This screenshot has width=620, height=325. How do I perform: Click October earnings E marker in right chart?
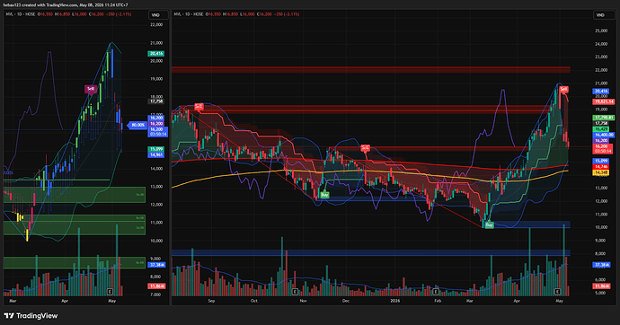[295, 292]
